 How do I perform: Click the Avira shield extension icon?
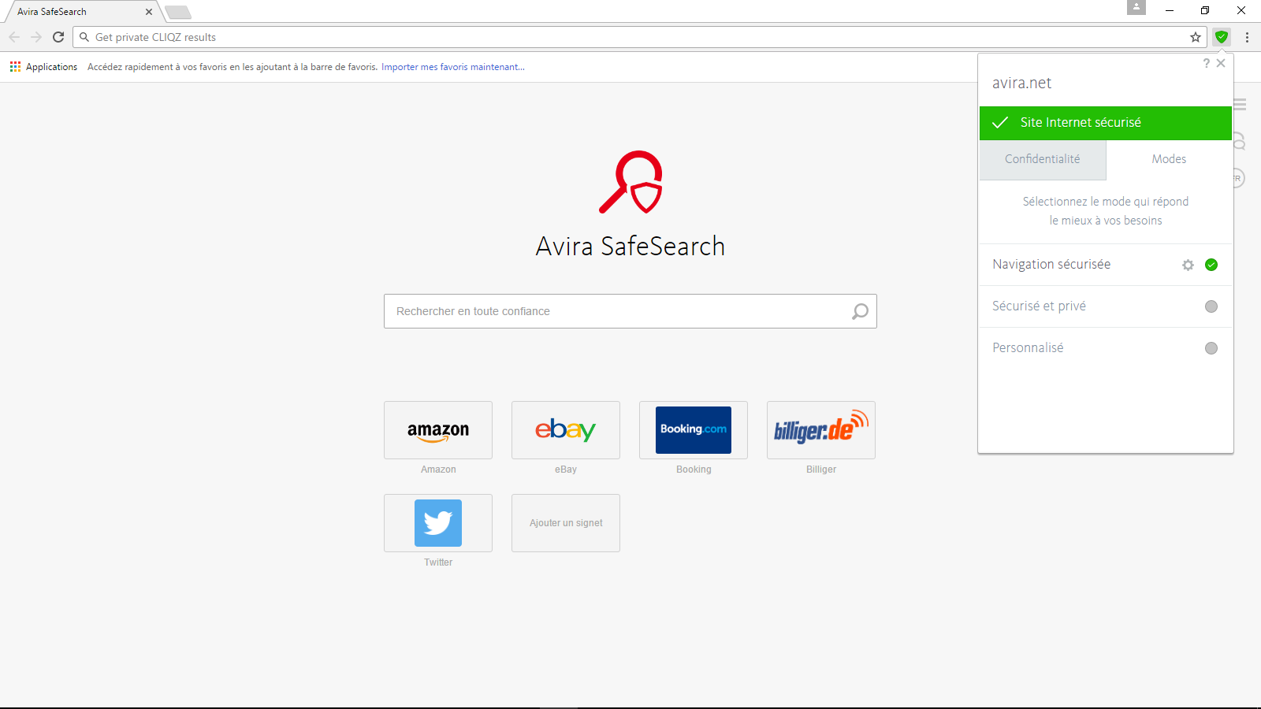1222,37
